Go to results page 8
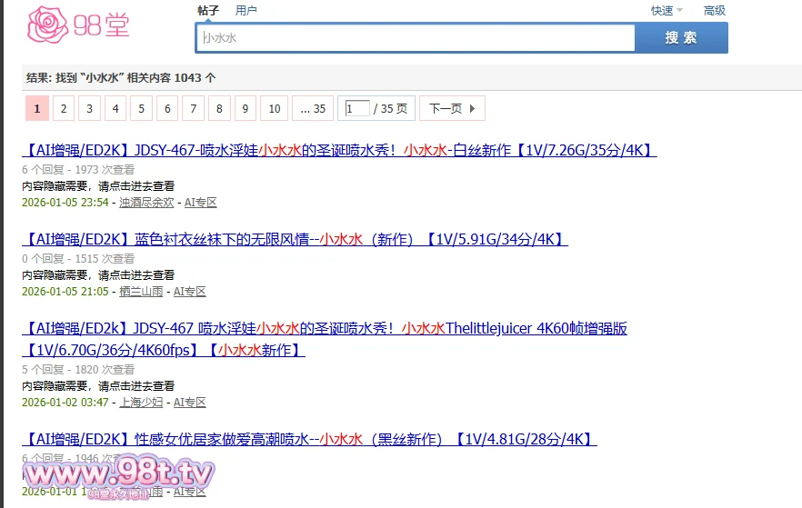The image size is (802, 508). pos(219,109)
